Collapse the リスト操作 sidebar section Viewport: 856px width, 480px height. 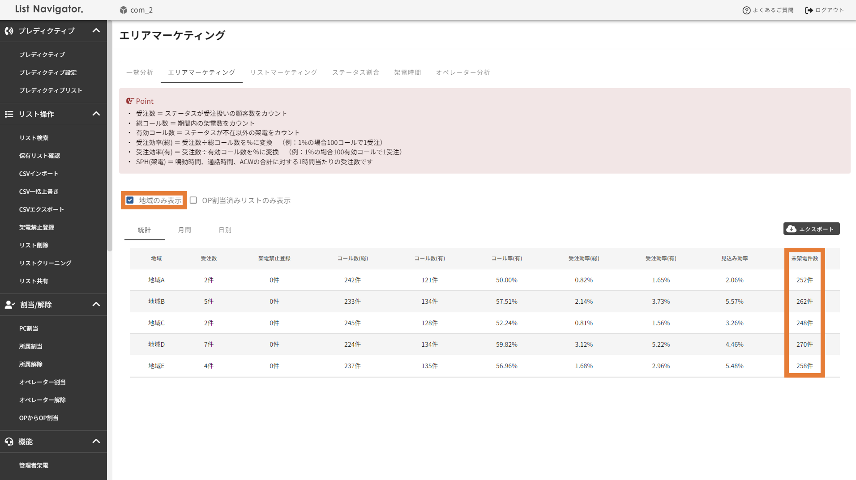pos(96,114)
